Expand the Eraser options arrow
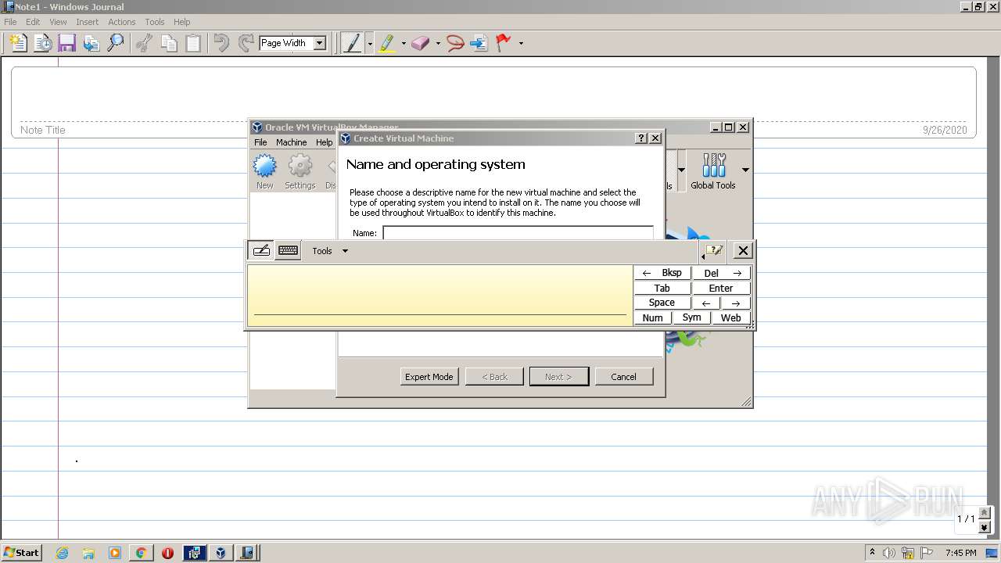The height and width of the screenshot is (563, 1001). (x=438, y=43)
